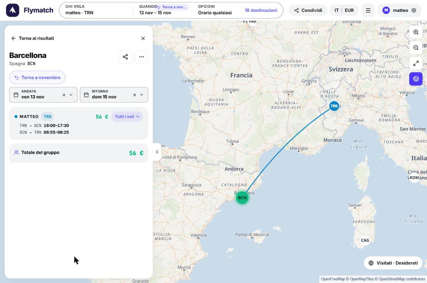The height and width of the screenshot is (283, 427).
Task: Click the Barcellona title text
Action: click(x=28, y=55)
